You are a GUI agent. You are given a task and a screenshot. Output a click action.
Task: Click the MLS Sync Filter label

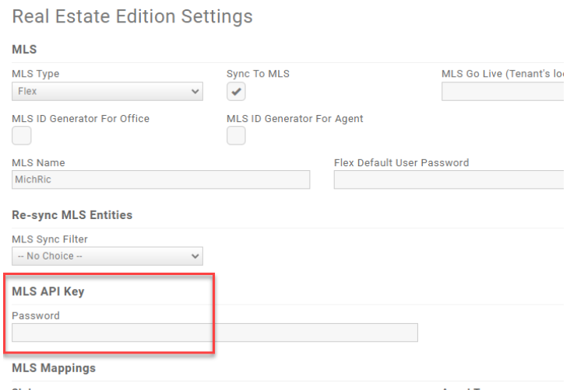point(50,239)
